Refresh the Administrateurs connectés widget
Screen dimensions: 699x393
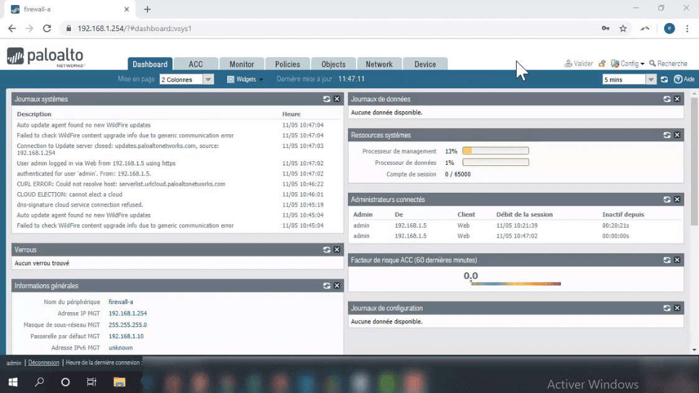[666, 199]
